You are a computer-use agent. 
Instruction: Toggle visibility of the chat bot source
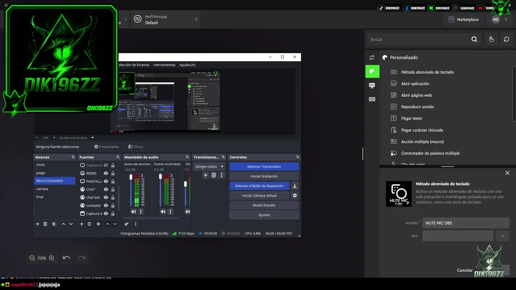point(106,197)
